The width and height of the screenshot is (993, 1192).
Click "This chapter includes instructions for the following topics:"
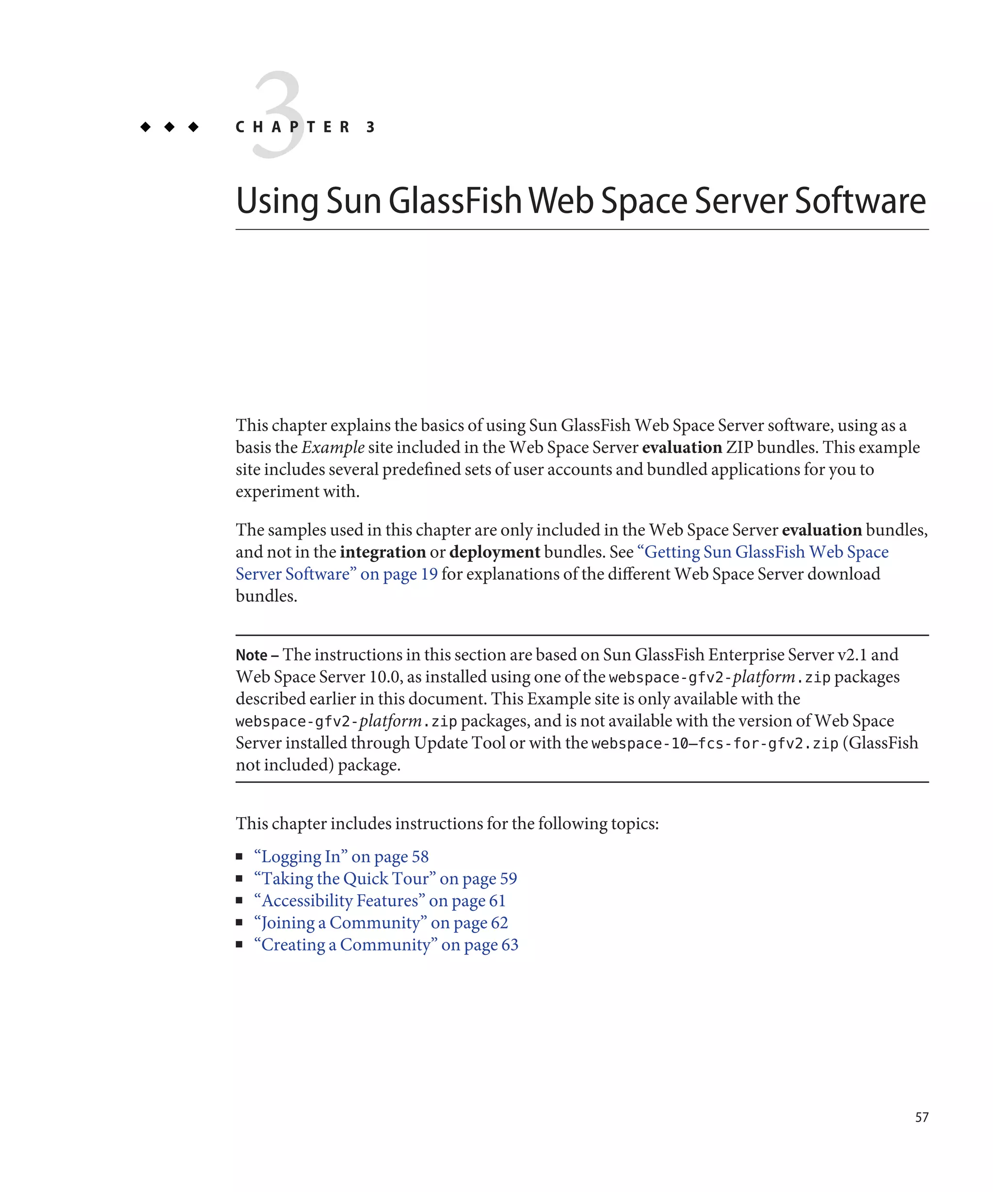click(447, 823)
